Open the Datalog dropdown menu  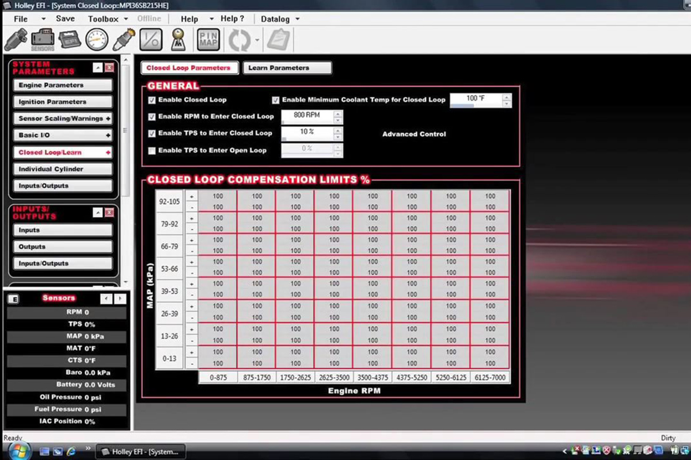click(280, 19)
